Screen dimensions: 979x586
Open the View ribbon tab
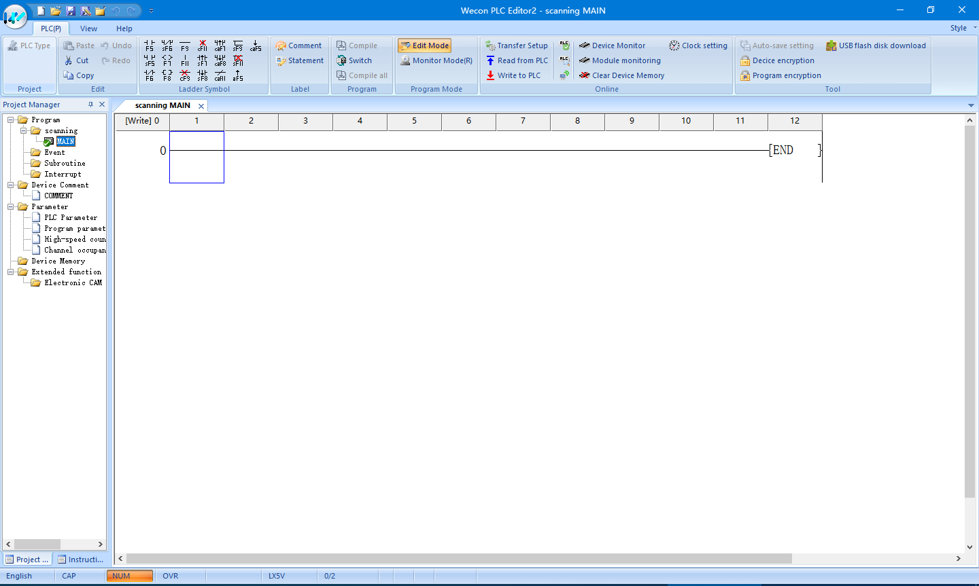88,29
